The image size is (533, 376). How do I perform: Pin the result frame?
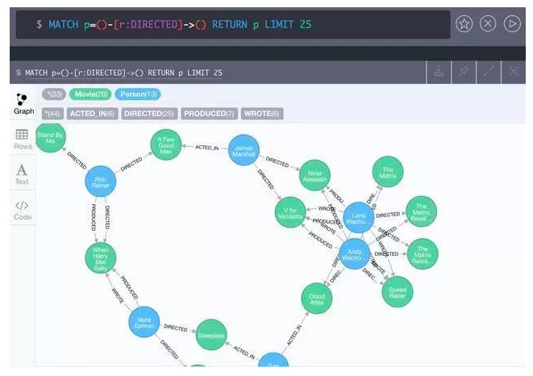(464, 72)
